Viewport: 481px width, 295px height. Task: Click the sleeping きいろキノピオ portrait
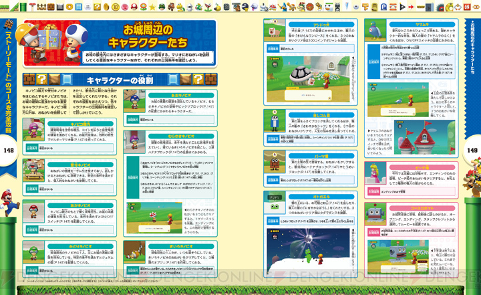[134, 252]
